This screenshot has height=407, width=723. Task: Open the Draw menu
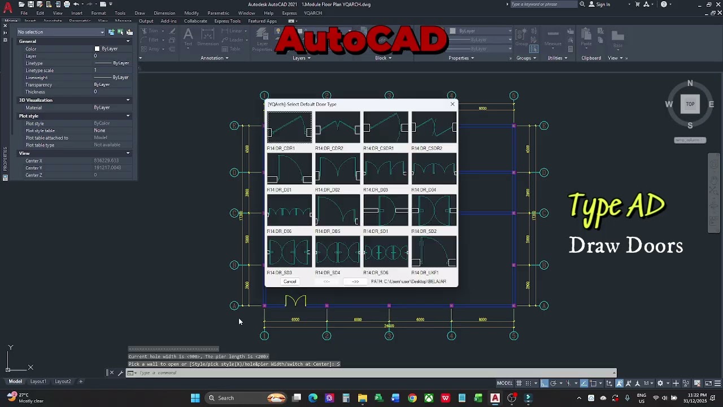point(140,13)
